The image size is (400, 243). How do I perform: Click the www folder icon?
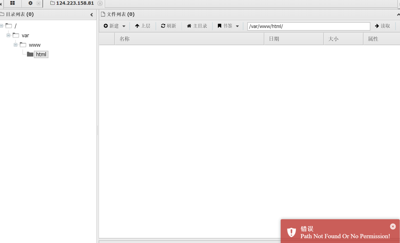(23, 45)
